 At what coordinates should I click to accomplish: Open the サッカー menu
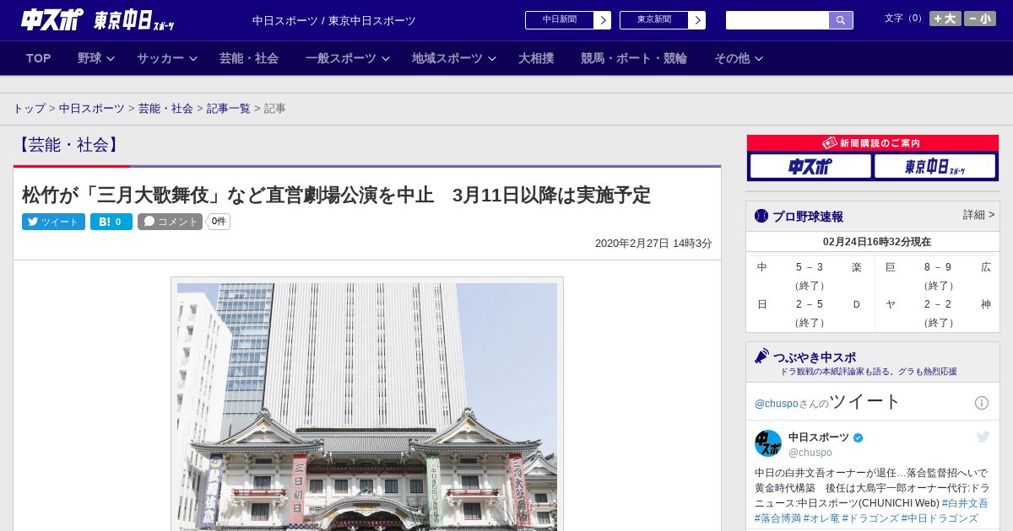tap(160, 58)
